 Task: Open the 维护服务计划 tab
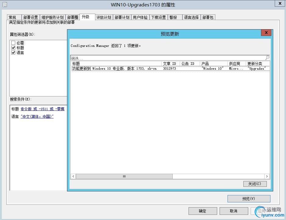click(52, 17)
